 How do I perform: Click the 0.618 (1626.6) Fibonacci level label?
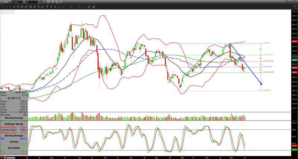coord(268,72)
